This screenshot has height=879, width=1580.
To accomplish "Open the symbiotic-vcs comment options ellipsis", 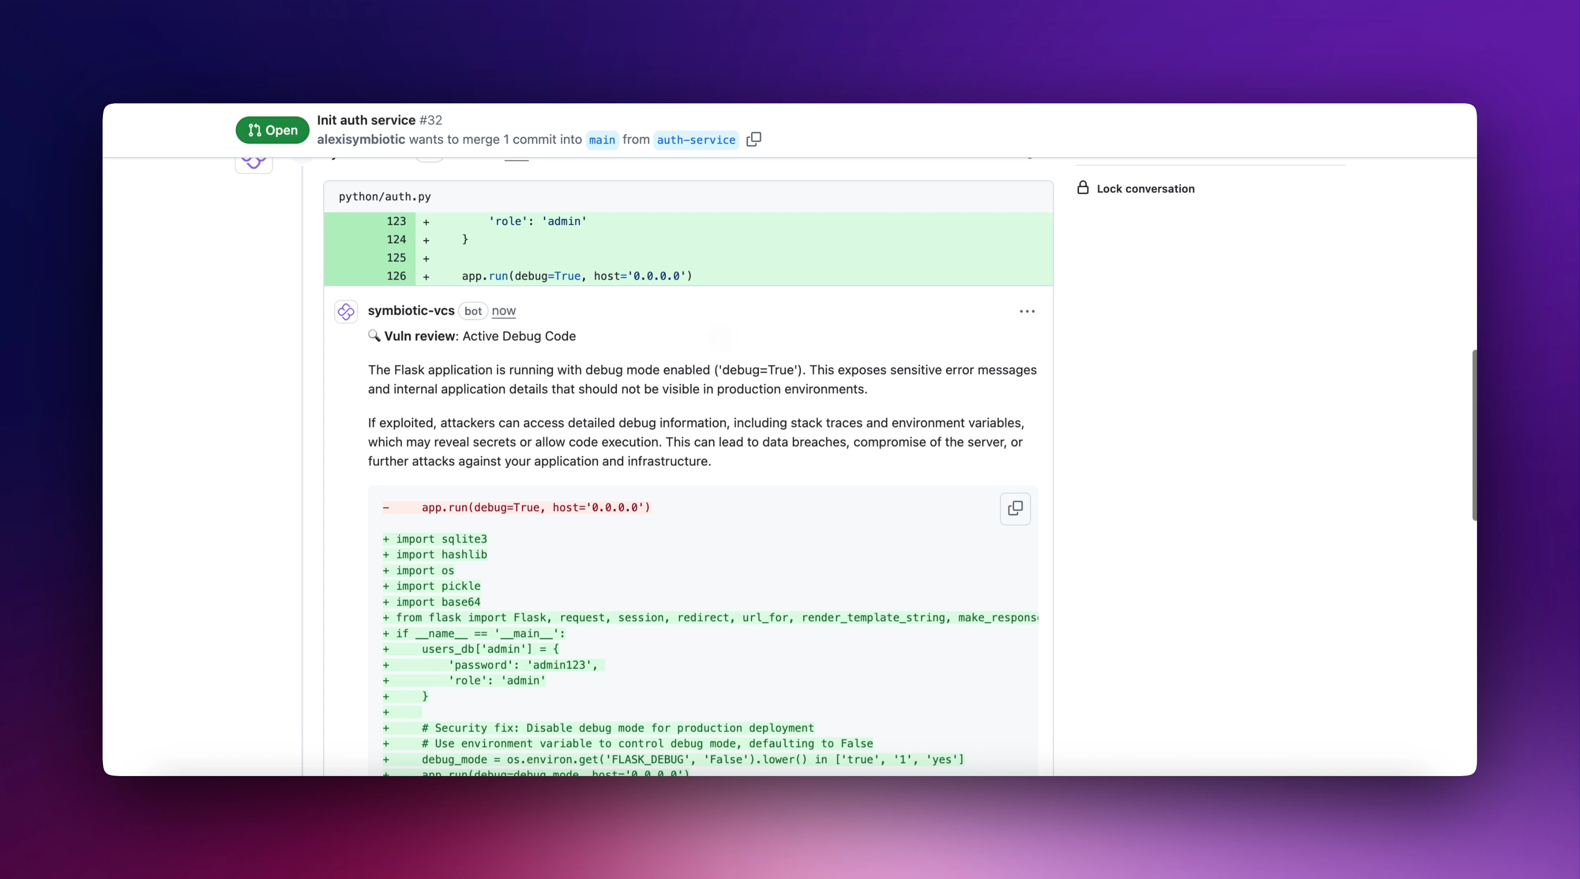I will [x=1027, y=311].
